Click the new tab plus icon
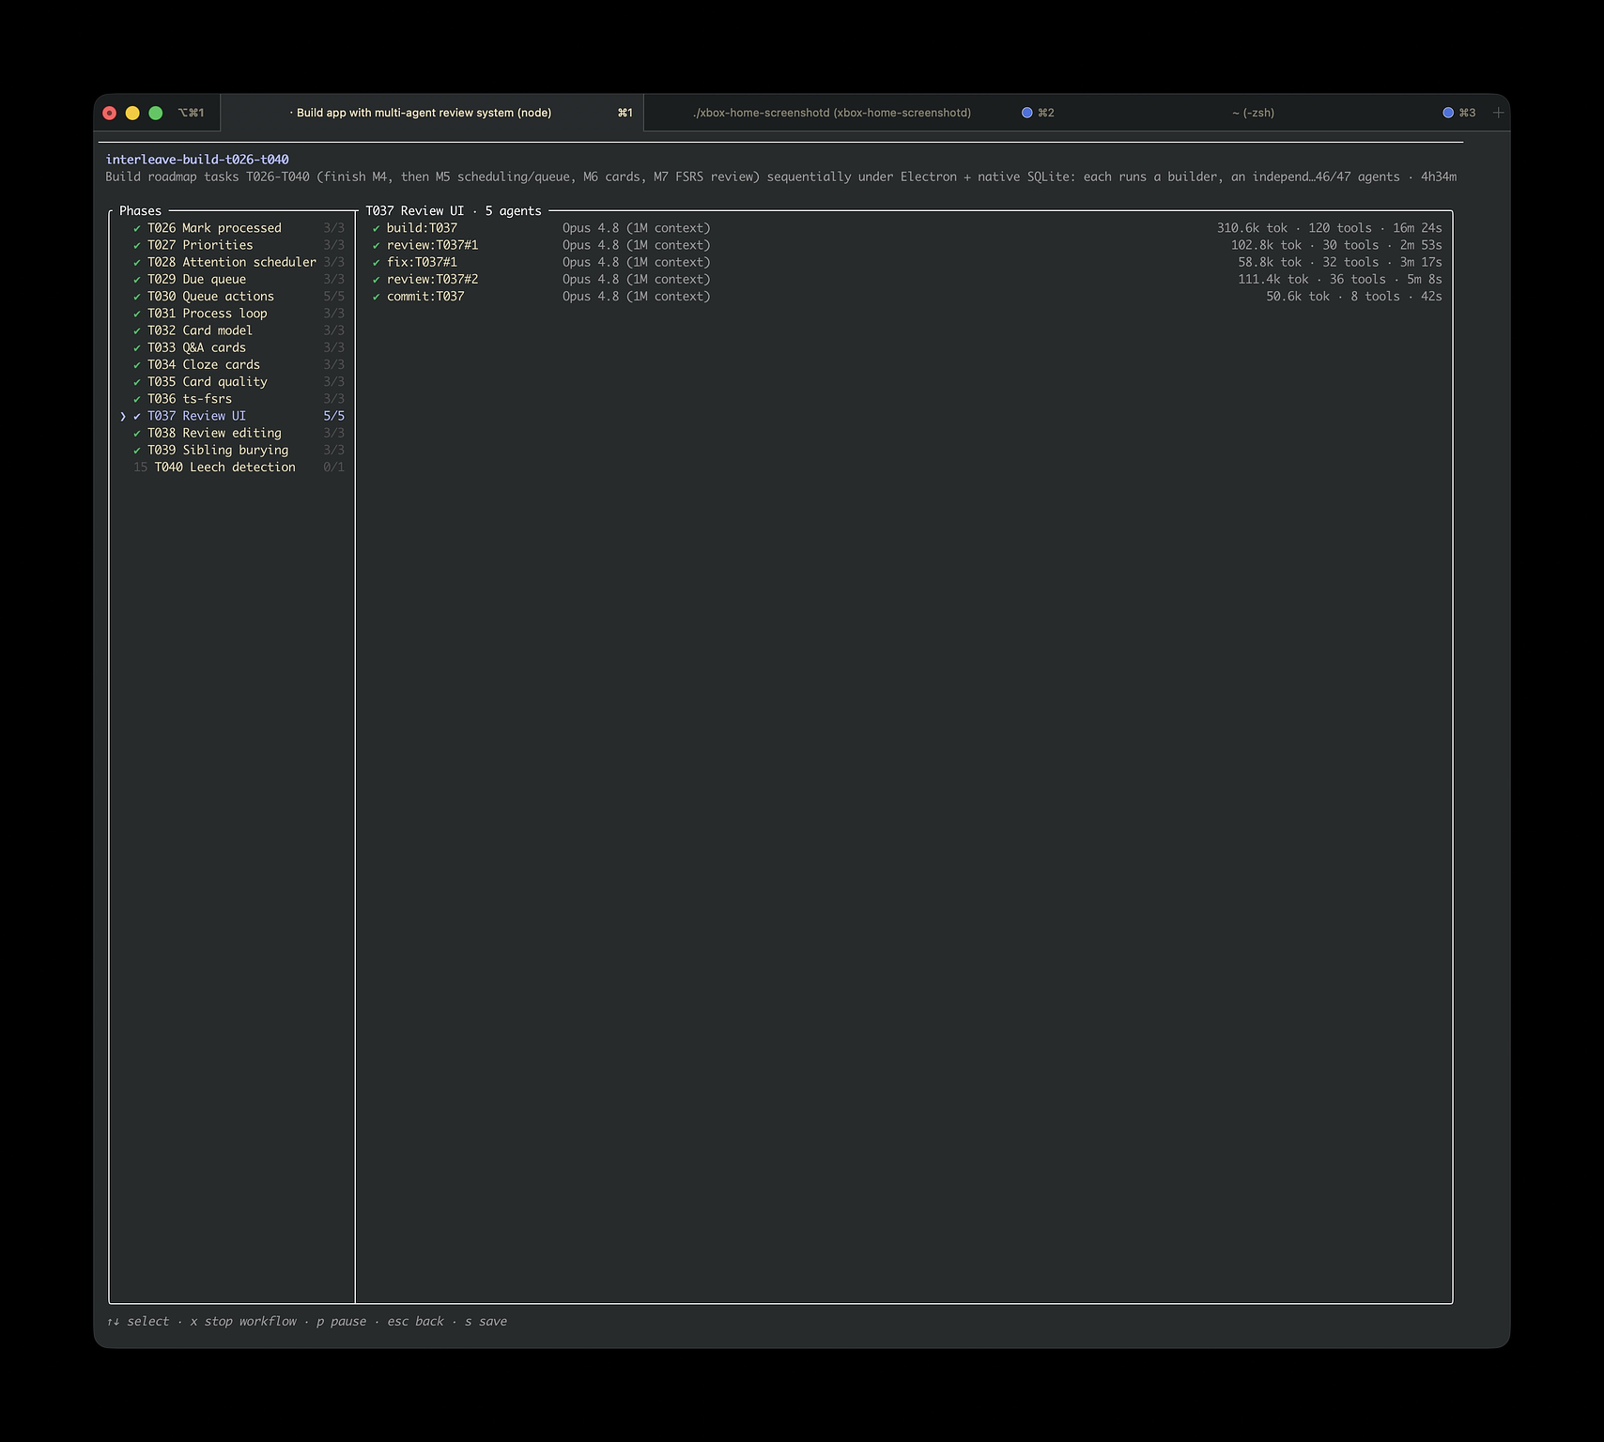This screenshot has height=1442, width=1604. coord(1498,113)
